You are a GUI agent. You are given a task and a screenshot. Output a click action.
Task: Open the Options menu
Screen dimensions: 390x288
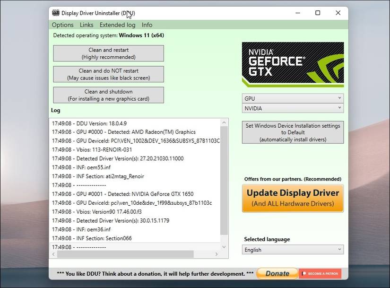point(62,25)
